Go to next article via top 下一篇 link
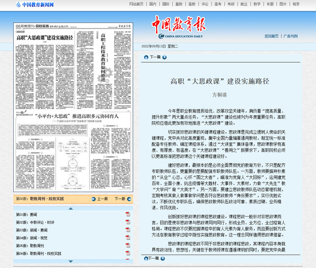 tap(155, 57)
